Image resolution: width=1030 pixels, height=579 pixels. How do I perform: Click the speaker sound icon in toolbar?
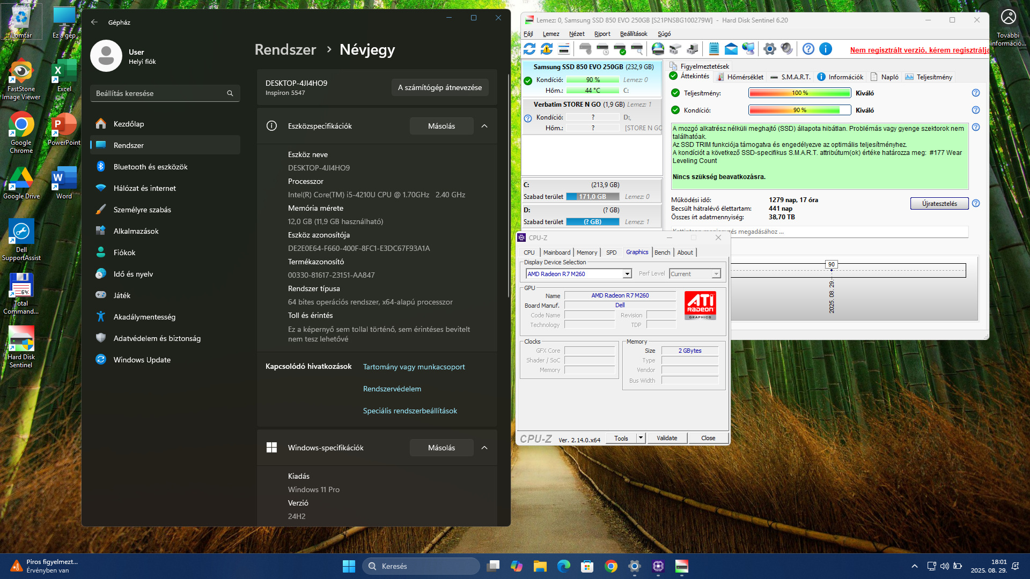tap(786, 49)
